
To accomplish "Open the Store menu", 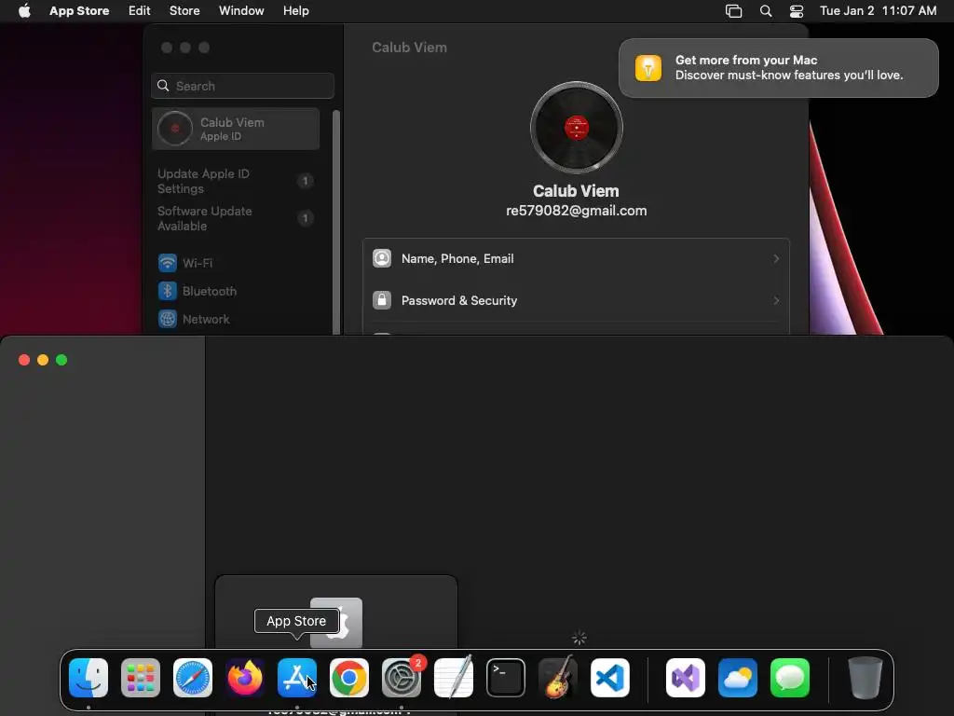I will click(x=184, y=11).
